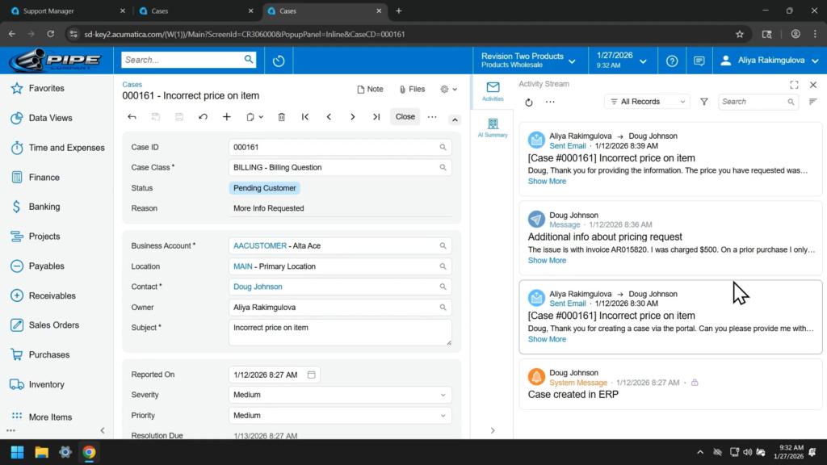Expand Activity Stream to full screen
The image size is (827, 465).
pos(794,85)
